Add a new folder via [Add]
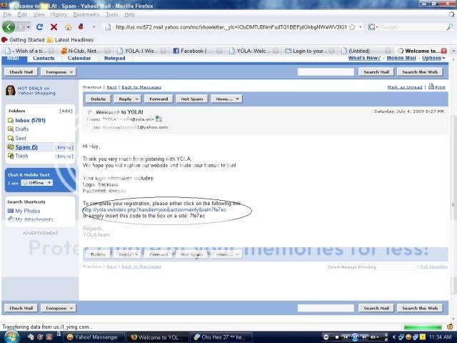The image size is (457, 343). click(x=66, y=111)
